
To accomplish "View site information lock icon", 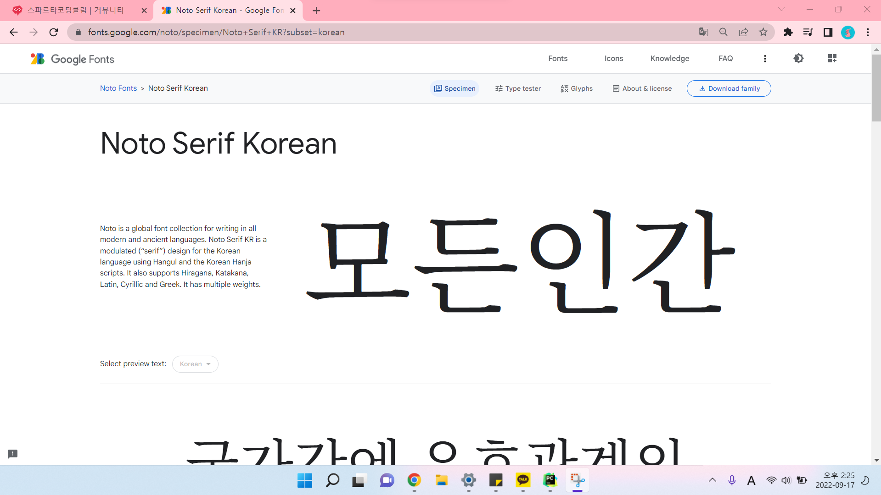I will (x=78, y=32).
